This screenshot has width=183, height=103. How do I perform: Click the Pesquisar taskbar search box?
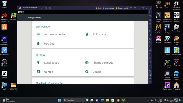coord(75,100)
